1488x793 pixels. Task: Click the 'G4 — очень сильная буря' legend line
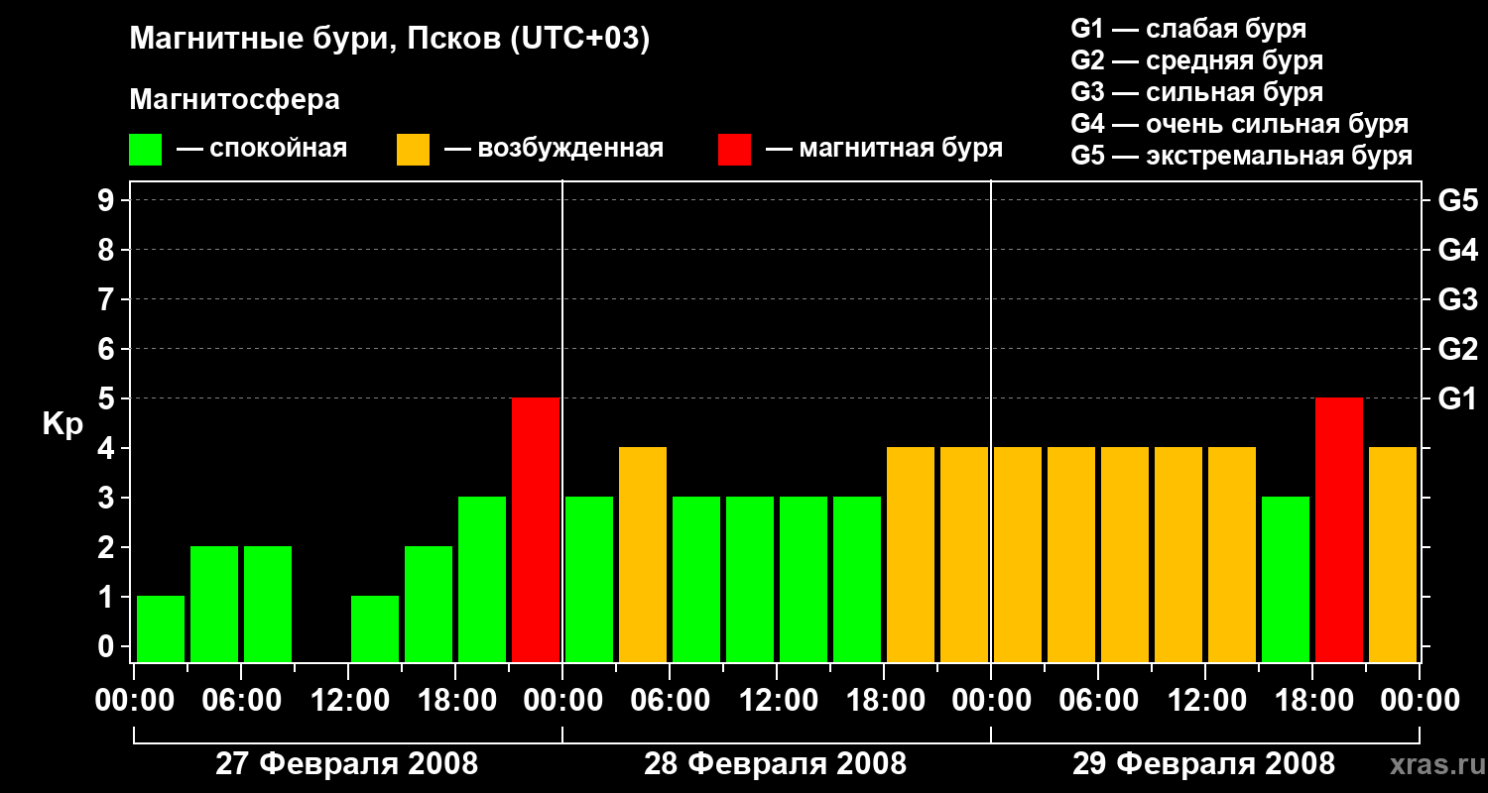1240,124
